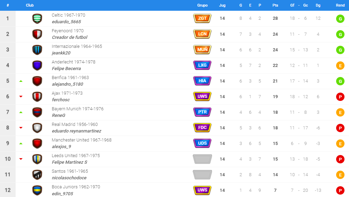Open manager Creador de futbol profile

click(70, 37)
